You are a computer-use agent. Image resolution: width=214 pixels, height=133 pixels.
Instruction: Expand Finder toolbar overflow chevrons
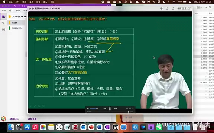pyautogui.click(x=205, y=8)
